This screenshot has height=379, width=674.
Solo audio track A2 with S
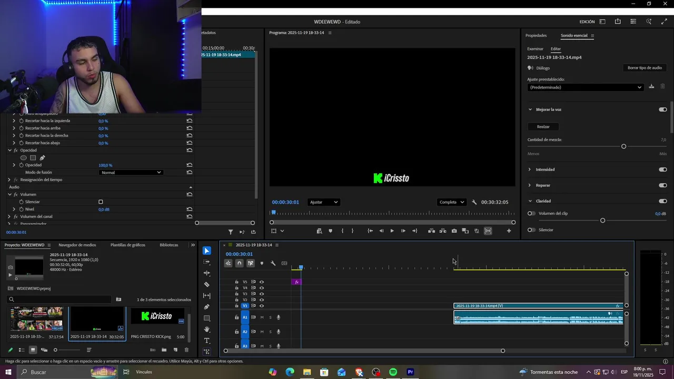pos(271,332)
